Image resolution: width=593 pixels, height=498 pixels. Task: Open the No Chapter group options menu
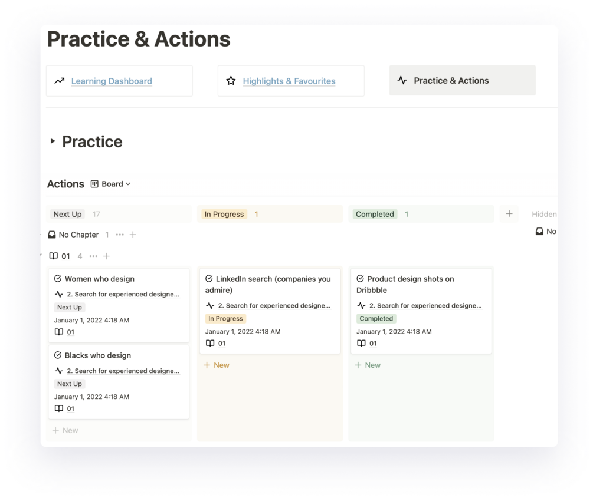[120, 235]
